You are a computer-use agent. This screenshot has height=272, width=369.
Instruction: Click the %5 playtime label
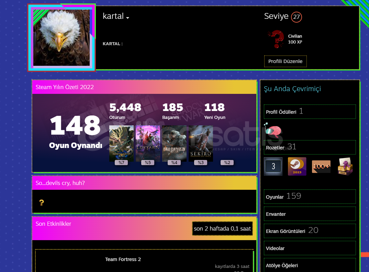[x=148, y=162]
